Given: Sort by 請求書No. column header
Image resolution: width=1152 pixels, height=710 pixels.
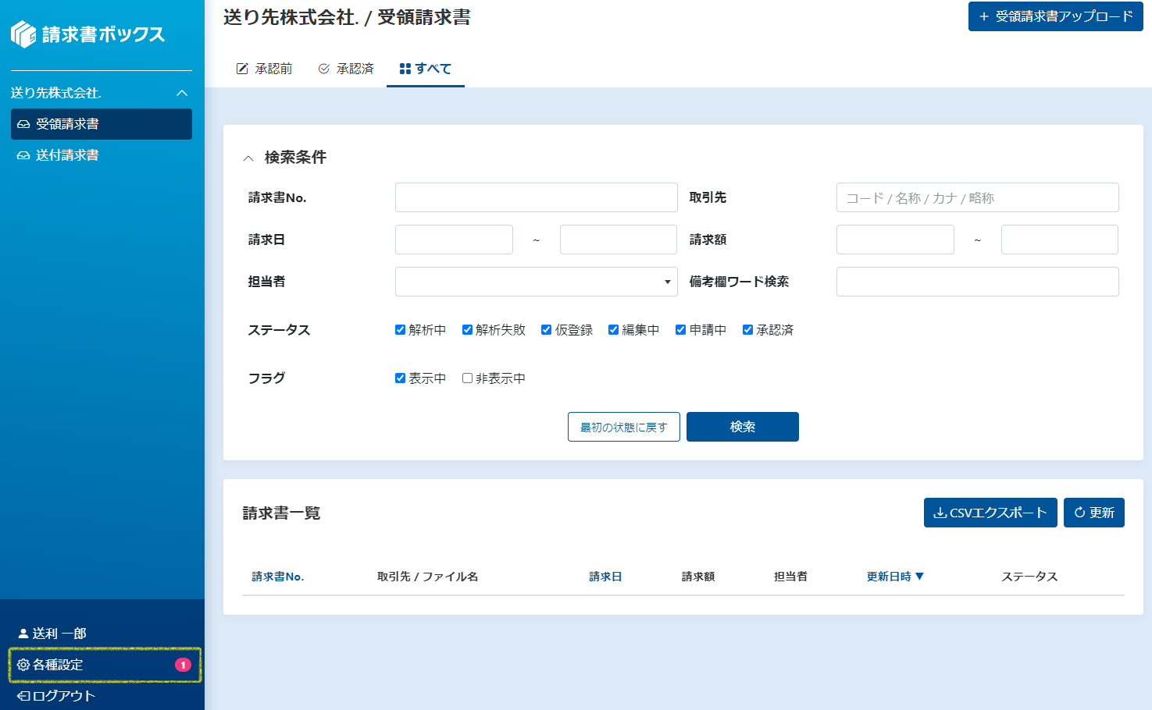Looking at the screenshot, I should pyautogui.click(x=277, y=577).
